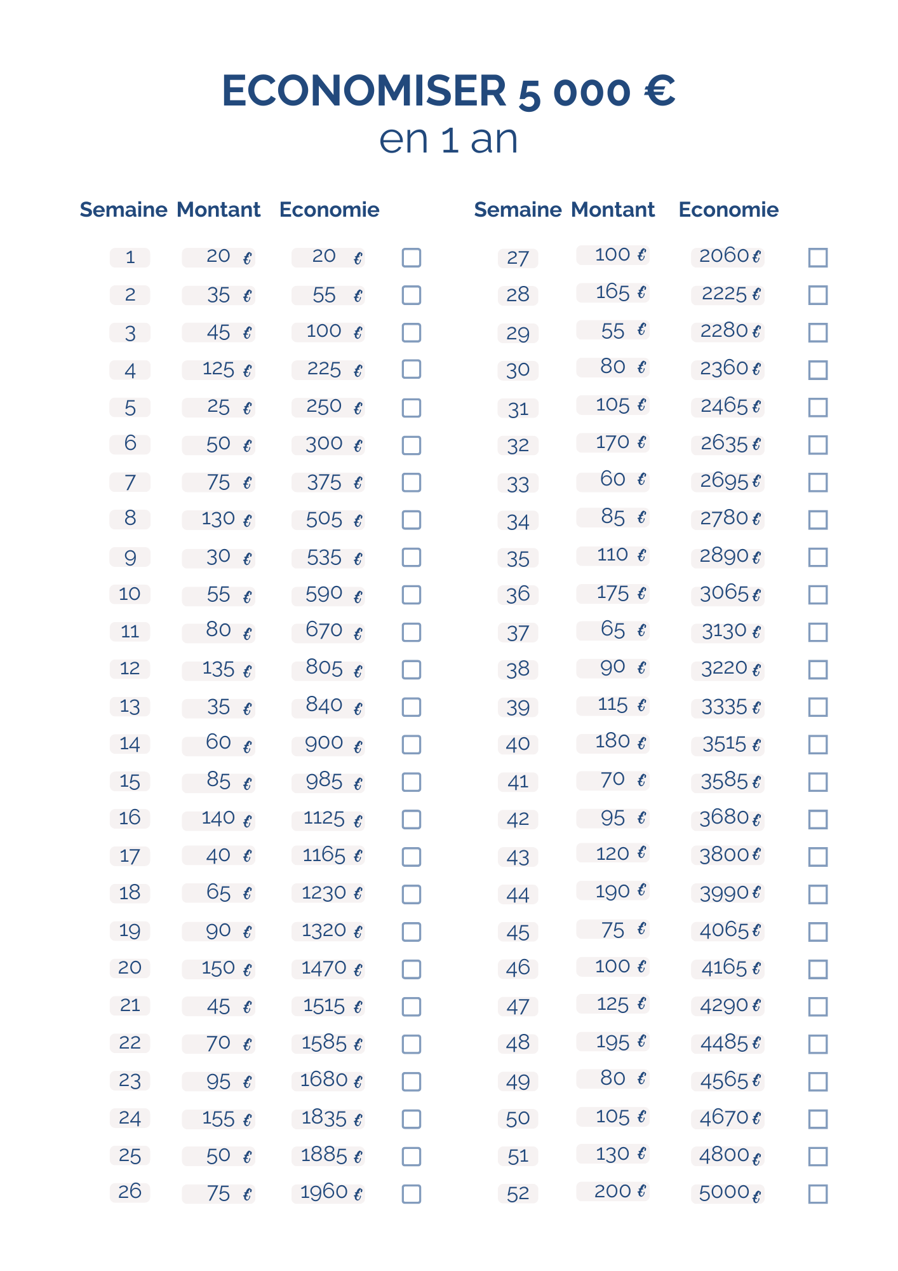
Task: Mark week 8 as completed
Action: pos(412,520)
